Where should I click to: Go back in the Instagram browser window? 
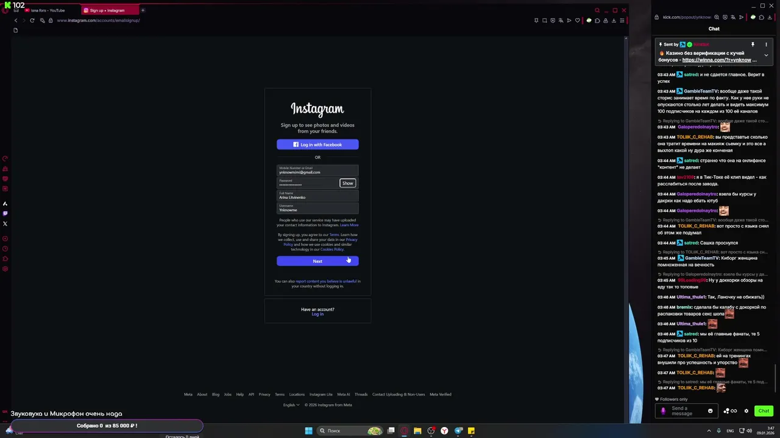point(16,20)
